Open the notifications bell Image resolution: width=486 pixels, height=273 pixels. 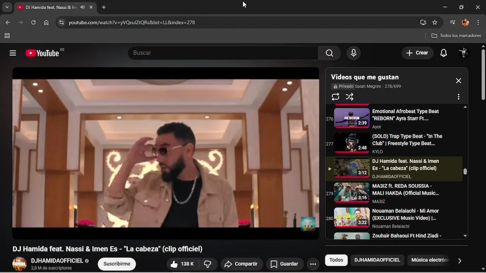(443, 53)
